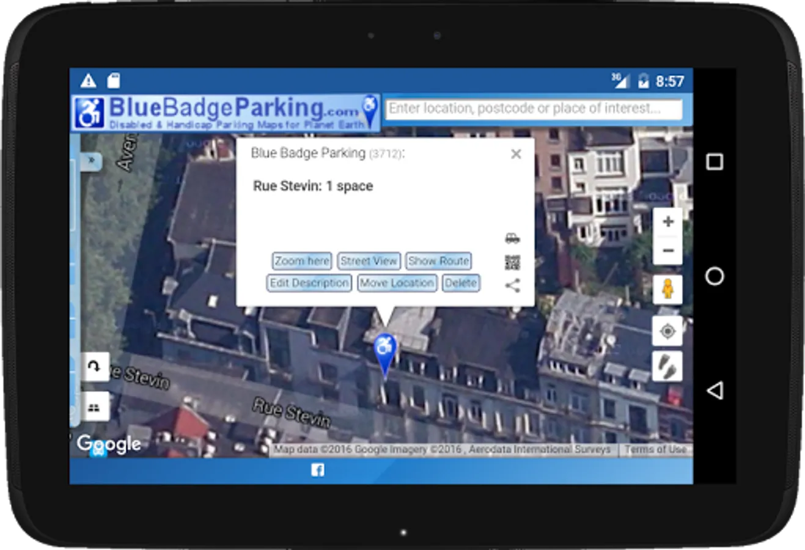The width and height of the screenshot is (805, 550).
Task: Toggle the tilt view grid button
Action: tap(95, 407)
